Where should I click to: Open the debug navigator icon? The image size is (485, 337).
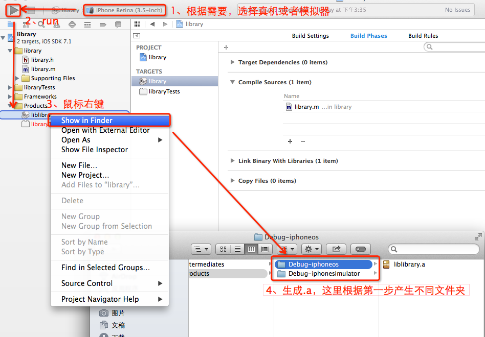(87, 25)
